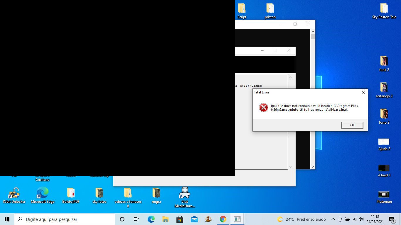Screen dimensions: 401x225
Task: Click the Meet Now tray icon
Action: point(340,219)
